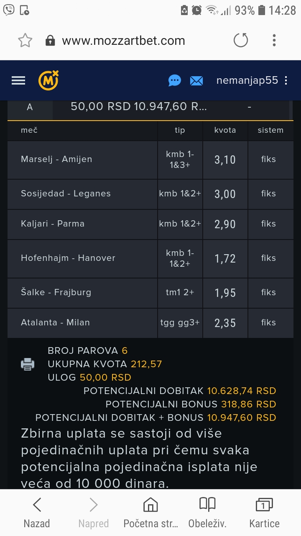Open Početna strana home button
Viewport: 301px width, 536px height.
[x=150, y=513]
